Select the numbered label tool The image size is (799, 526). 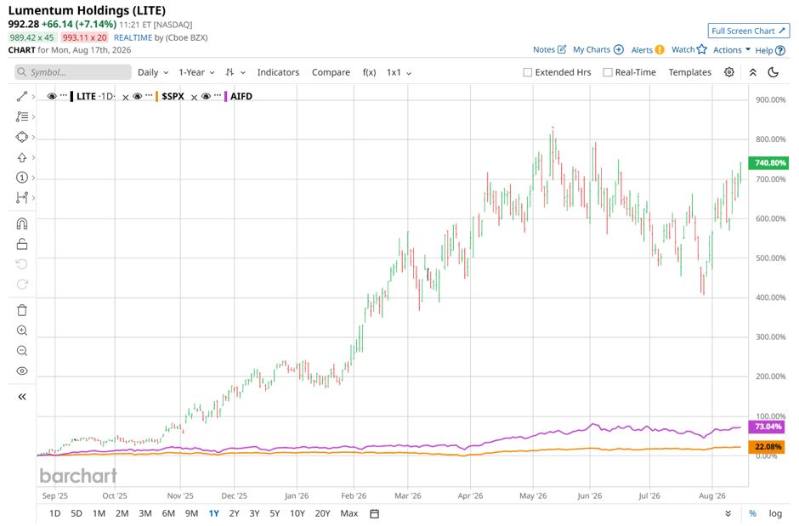point(22,178)
